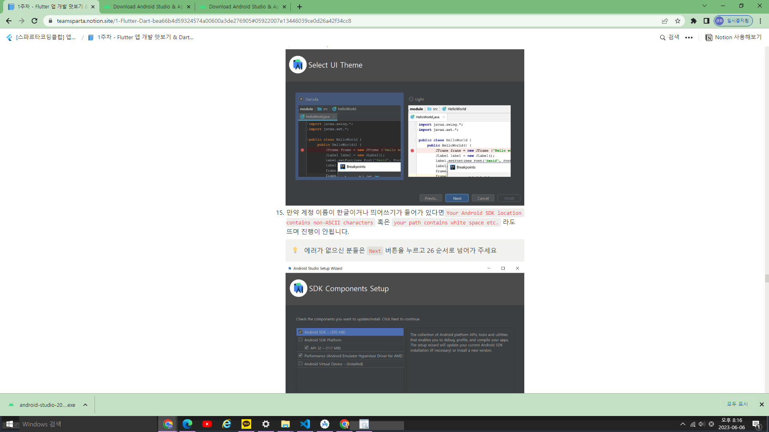Close the downloads bar
The width and height of the screenshot is (769, 432).
click(x=762, y=404)
